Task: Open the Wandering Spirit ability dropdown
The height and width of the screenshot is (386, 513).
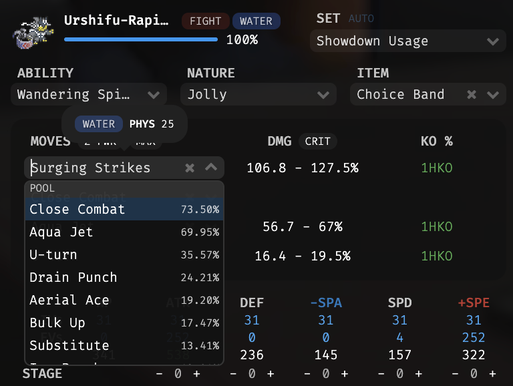Action: (x=89, y=95)
